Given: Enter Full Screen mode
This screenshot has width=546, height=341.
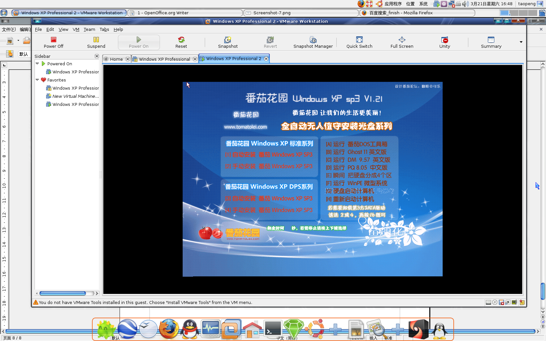Looking at the screenshot, I should (x=402, y=43).
